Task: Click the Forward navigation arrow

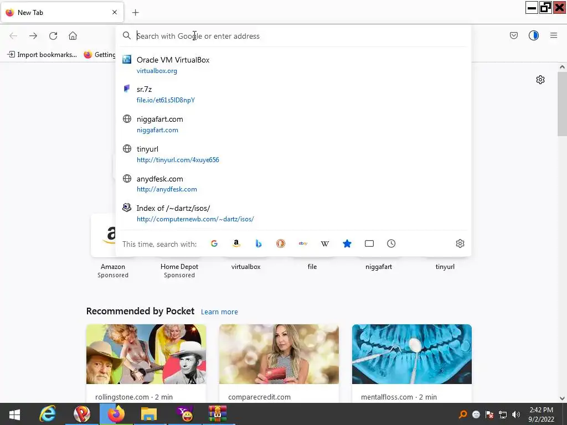Action: (x=33, y=36)
